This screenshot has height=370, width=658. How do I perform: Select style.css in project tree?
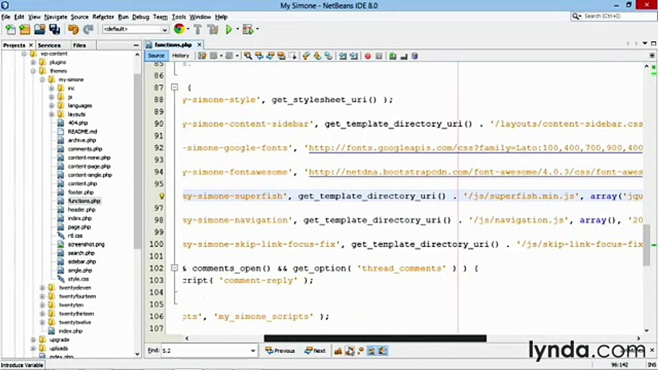coord(78,279)
